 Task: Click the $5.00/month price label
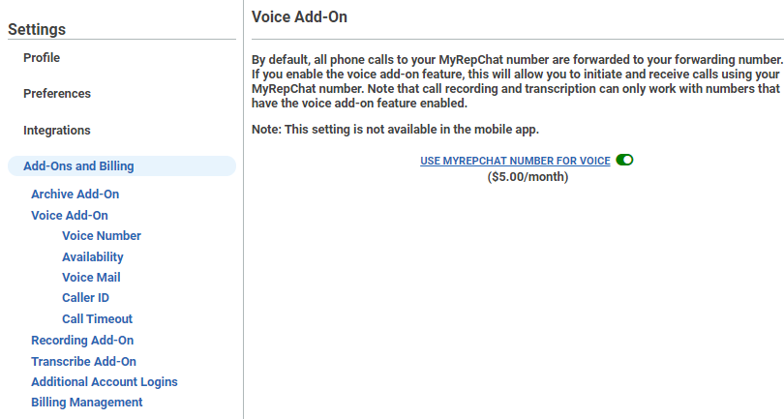pos(528,177)
